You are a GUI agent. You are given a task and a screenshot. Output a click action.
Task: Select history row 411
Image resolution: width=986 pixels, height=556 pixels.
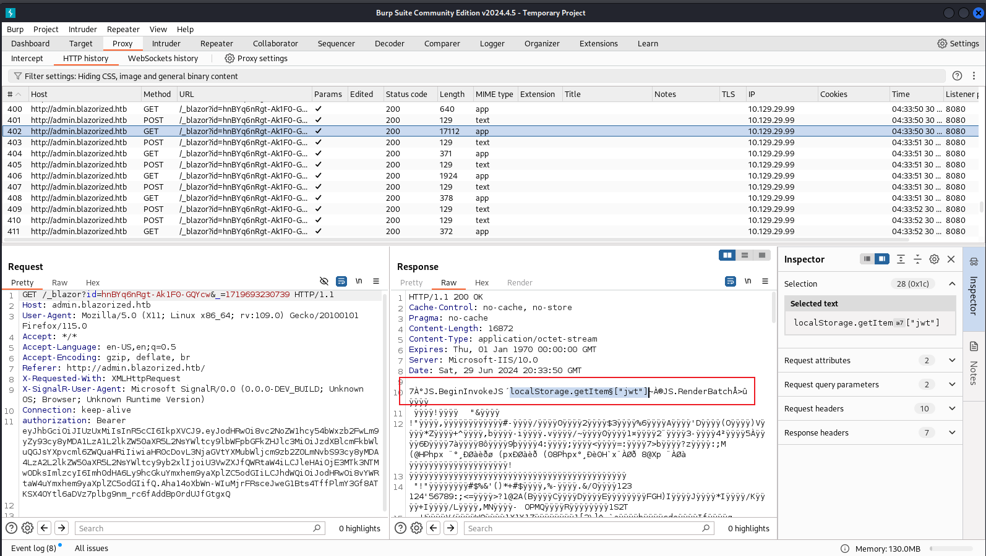[x=491, y=231]
